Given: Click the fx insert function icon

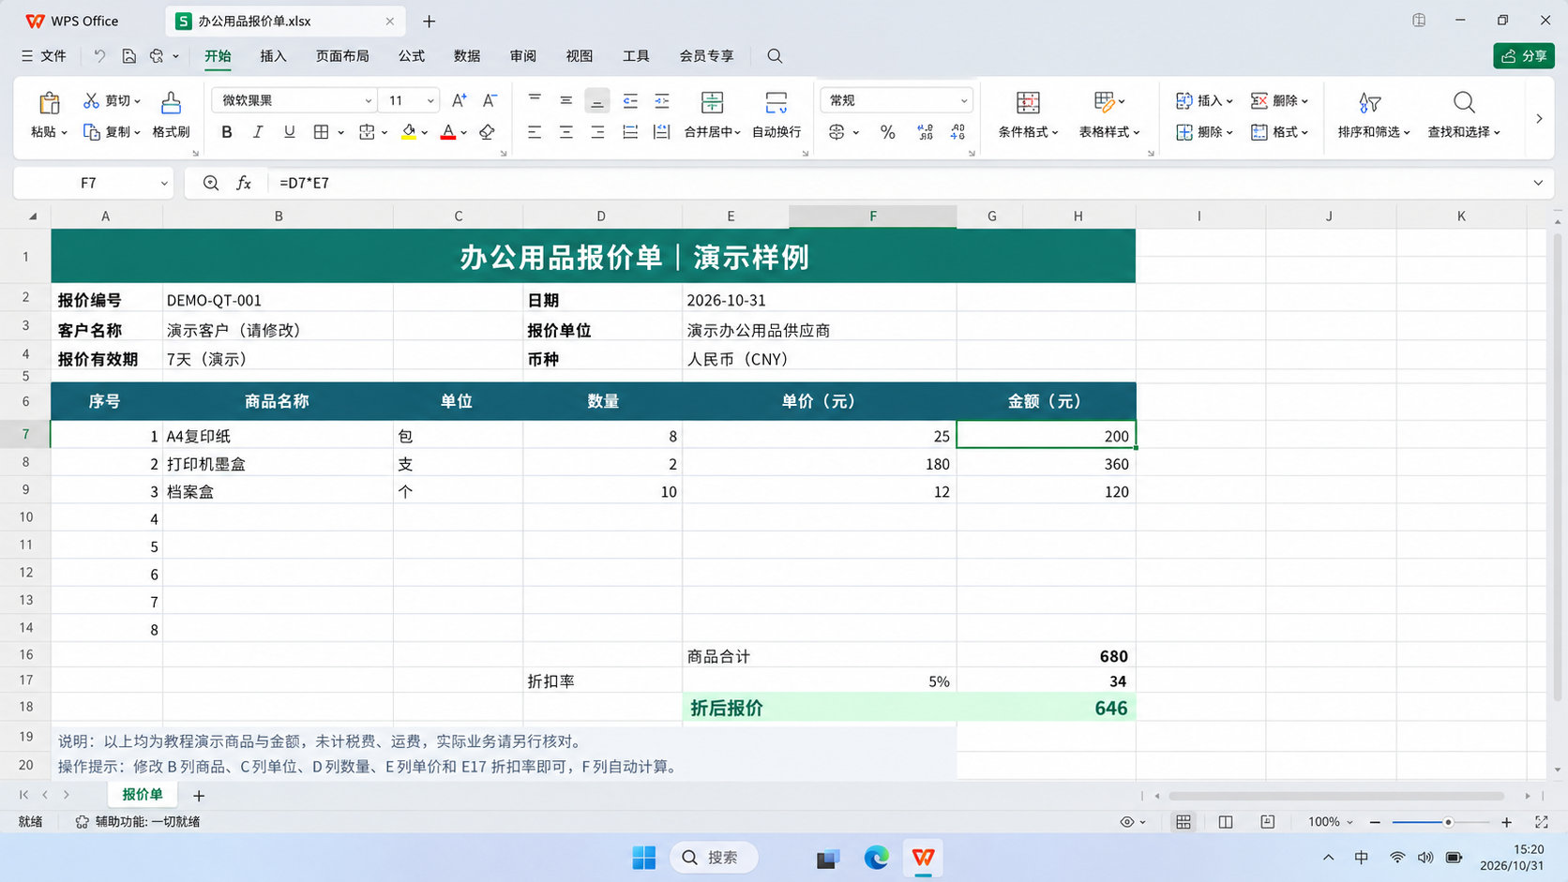Looking at the screenshot, I should tap(244, 183).
